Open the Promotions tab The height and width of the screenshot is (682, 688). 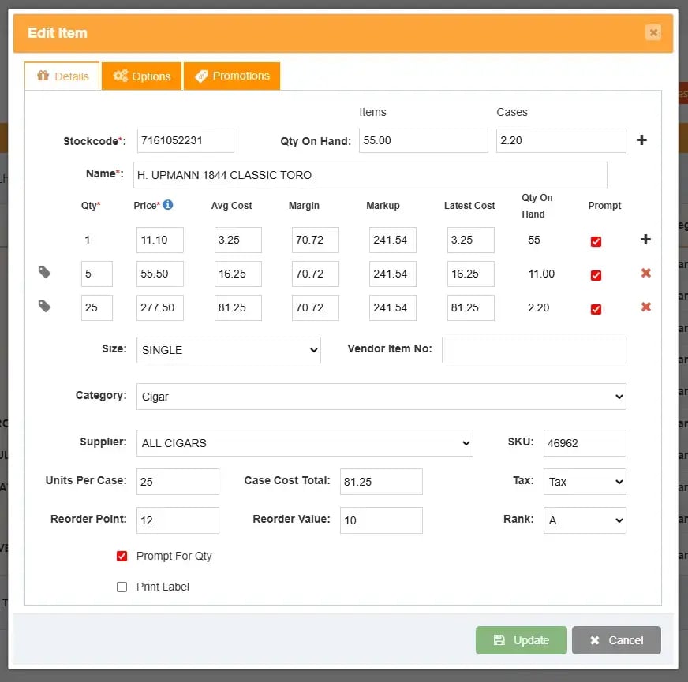(x=232, y=76)
